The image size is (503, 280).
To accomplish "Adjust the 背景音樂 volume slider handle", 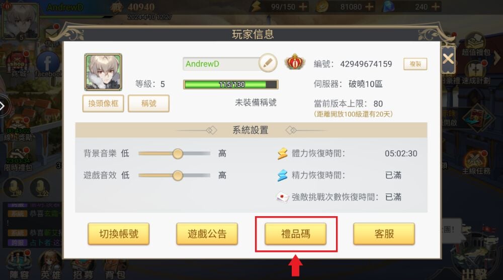I will pos(178,154).
